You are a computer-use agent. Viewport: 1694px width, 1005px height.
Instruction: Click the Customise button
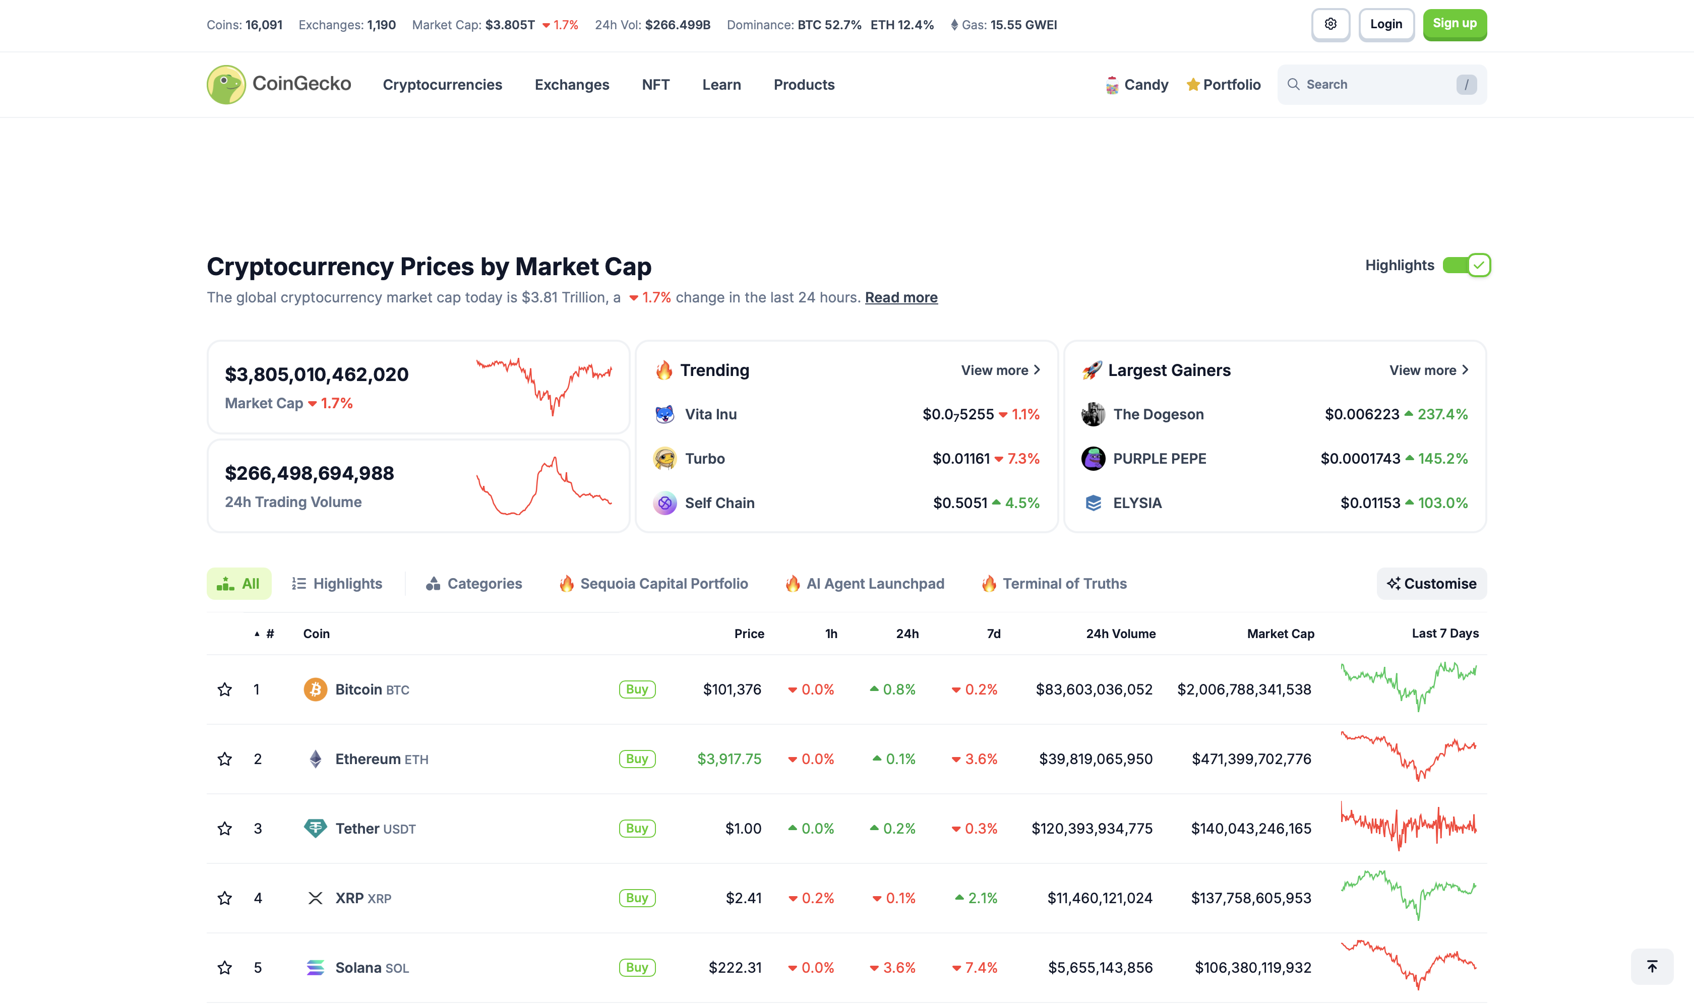(x=1431, y=584)
